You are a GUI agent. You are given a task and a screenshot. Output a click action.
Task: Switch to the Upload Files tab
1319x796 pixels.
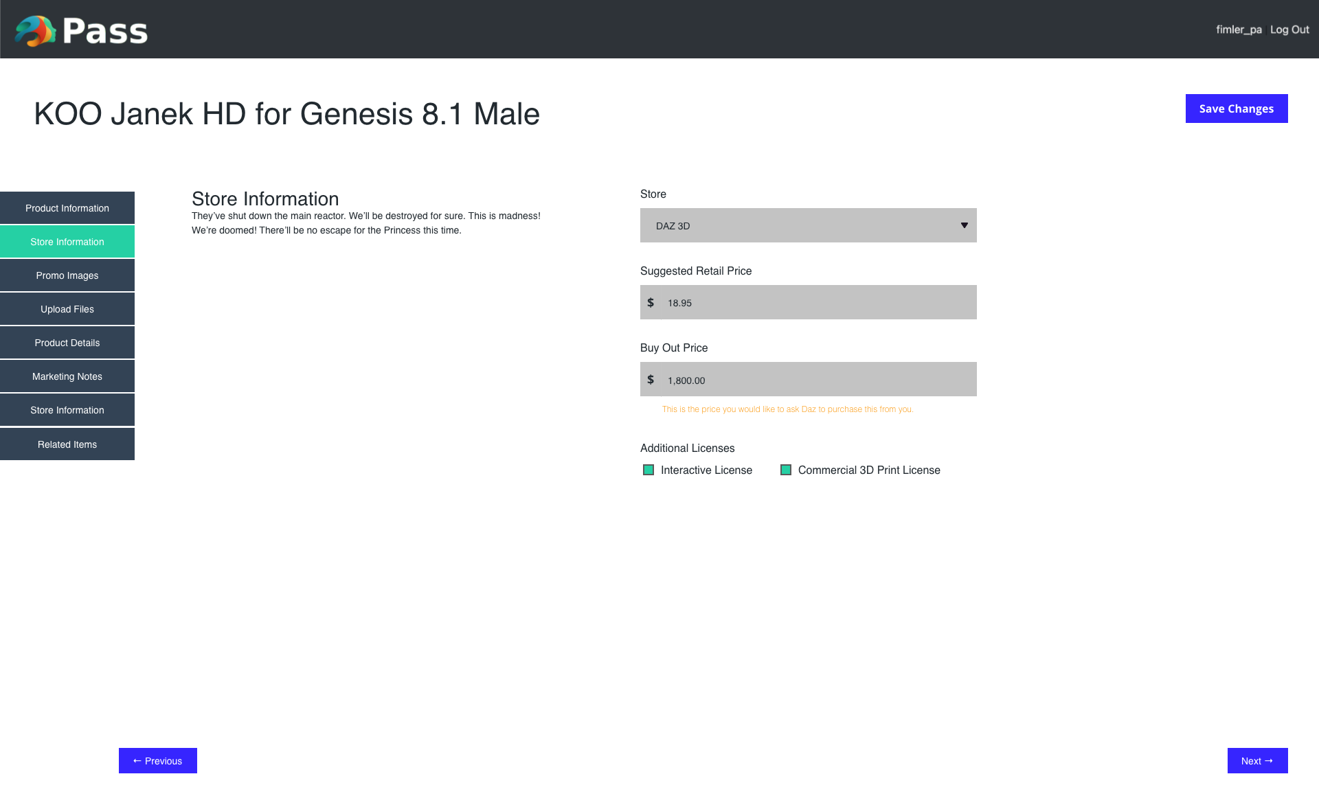click(x=67, y=309)
